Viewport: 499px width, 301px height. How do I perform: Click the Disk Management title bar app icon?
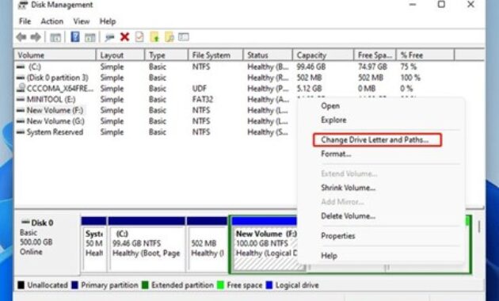23,5
